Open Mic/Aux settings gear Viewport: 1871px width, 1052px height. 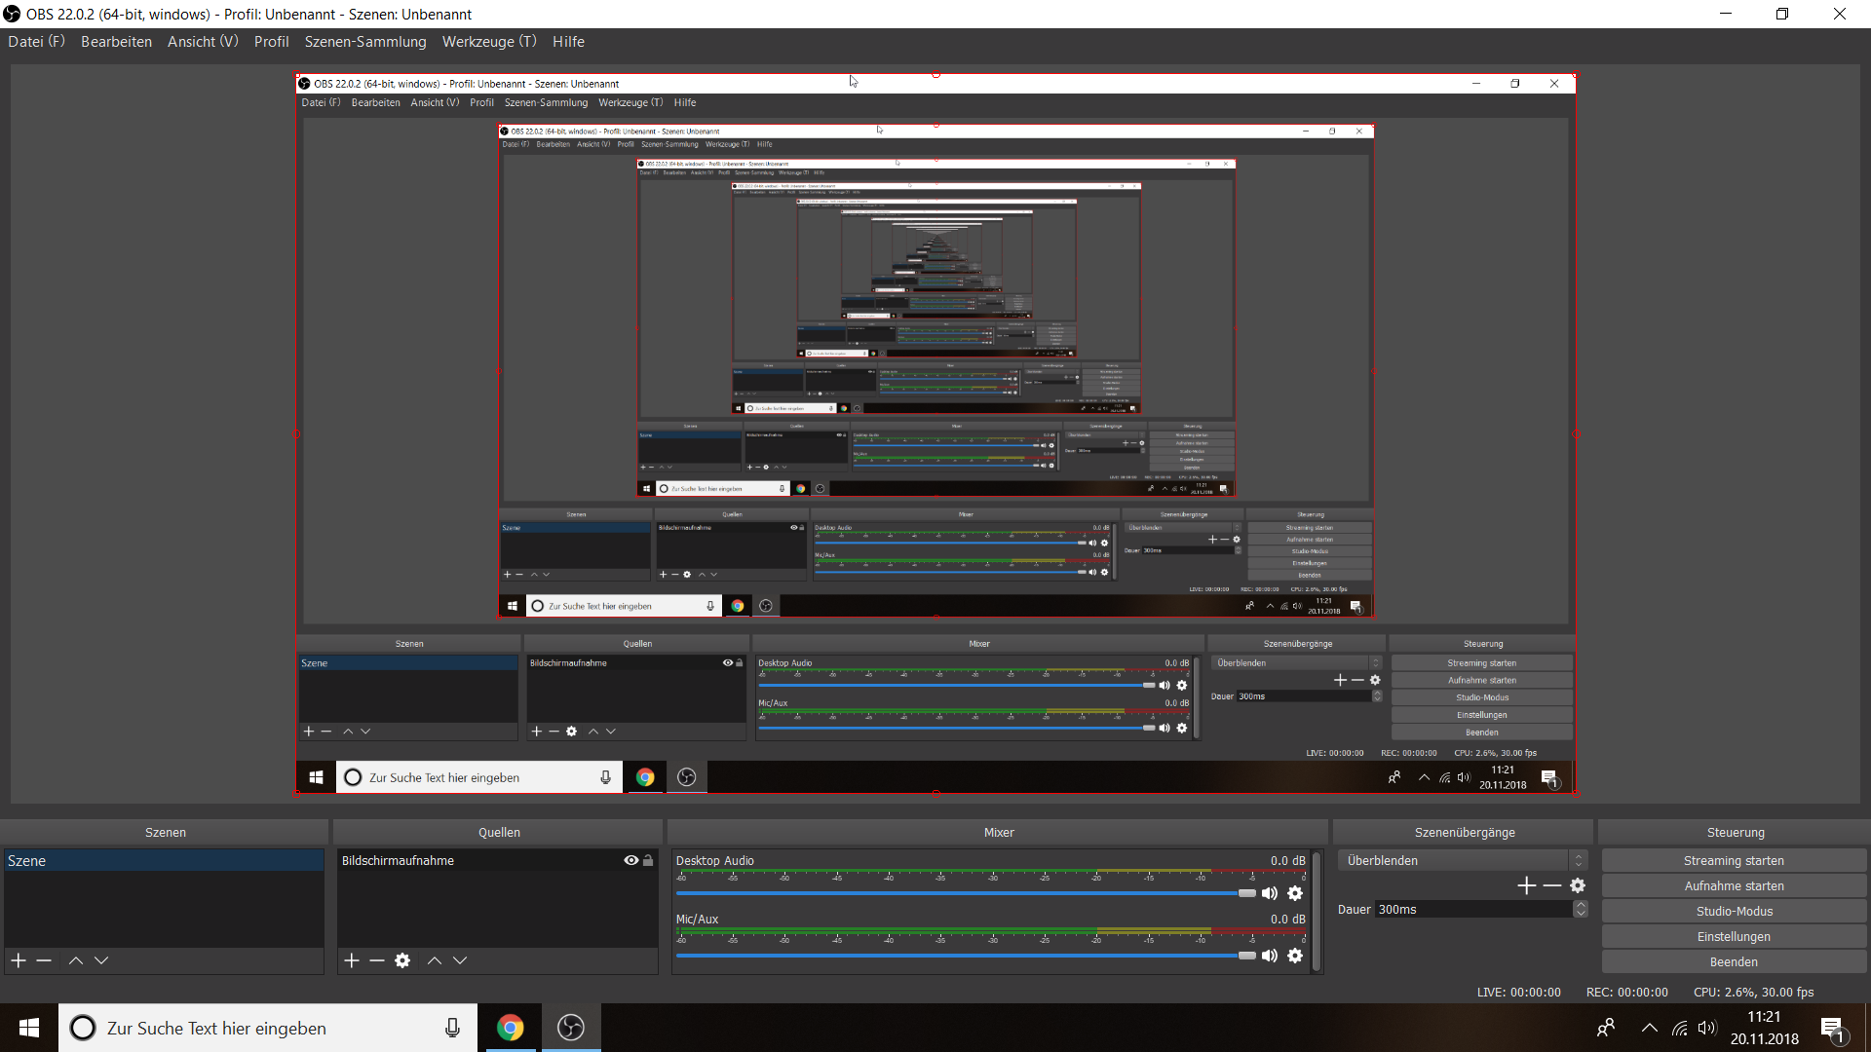click(1295, 956)
